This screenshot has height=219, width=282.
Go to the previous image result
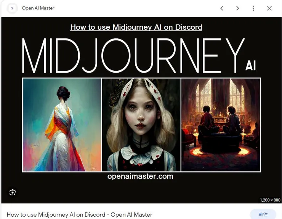click(x=222, y=8)
